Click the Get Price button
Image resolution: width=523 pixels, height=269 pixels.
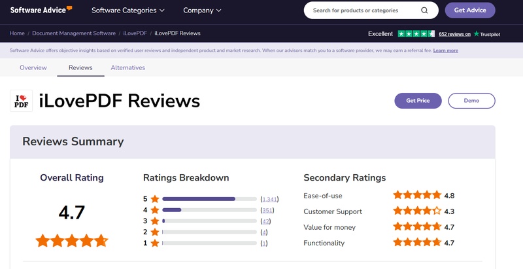418,101
